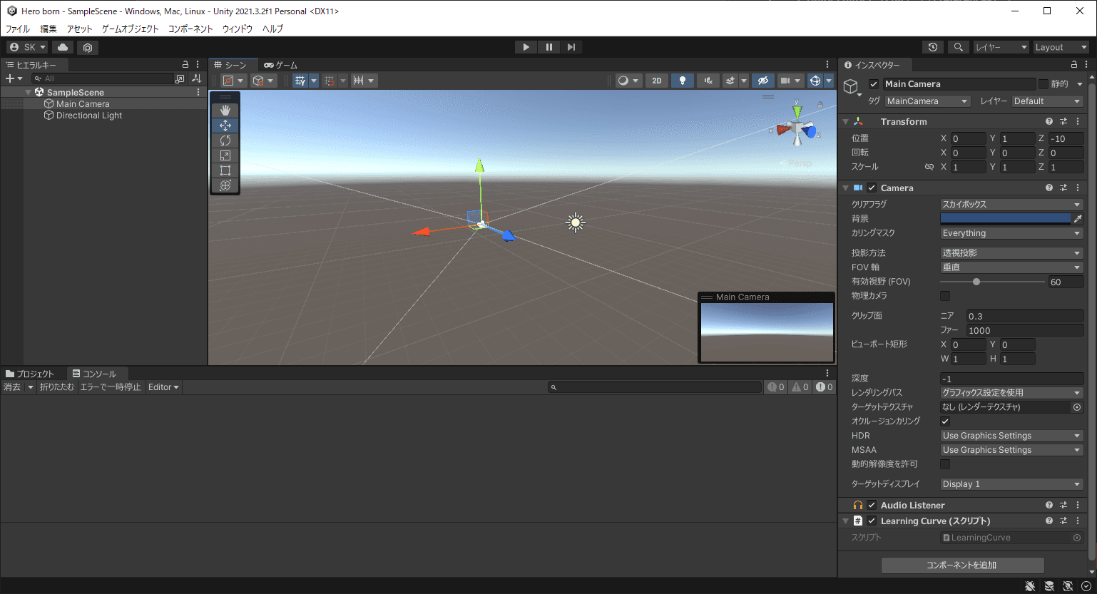Screen dimensions: 1097x594
Task: Open the FOV 軸 垂直 dropdown
Action: (x=1011, y=267)
